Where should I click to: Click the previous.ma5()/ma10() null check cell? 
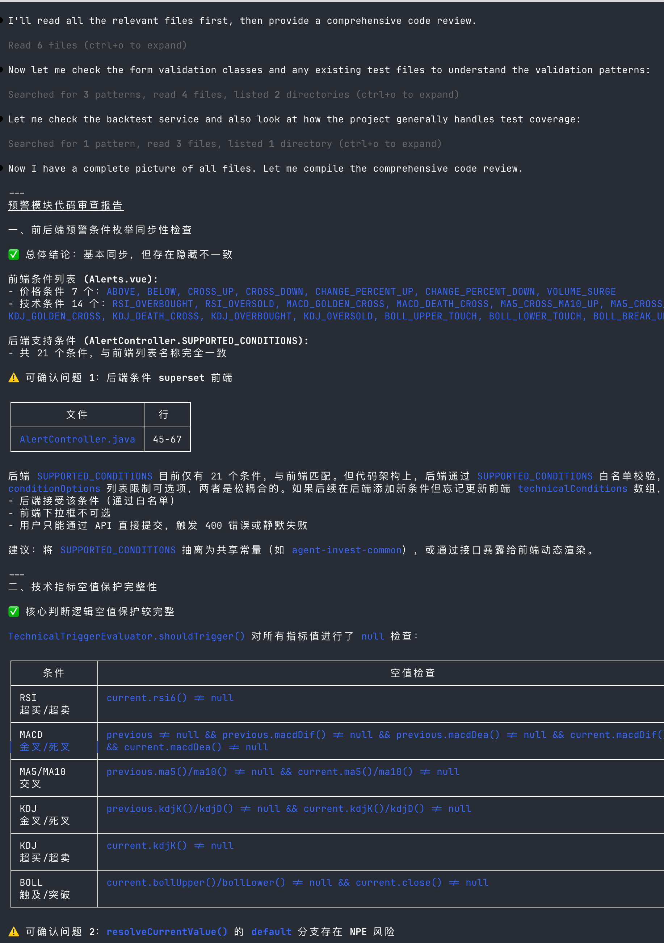coord(283,772)
